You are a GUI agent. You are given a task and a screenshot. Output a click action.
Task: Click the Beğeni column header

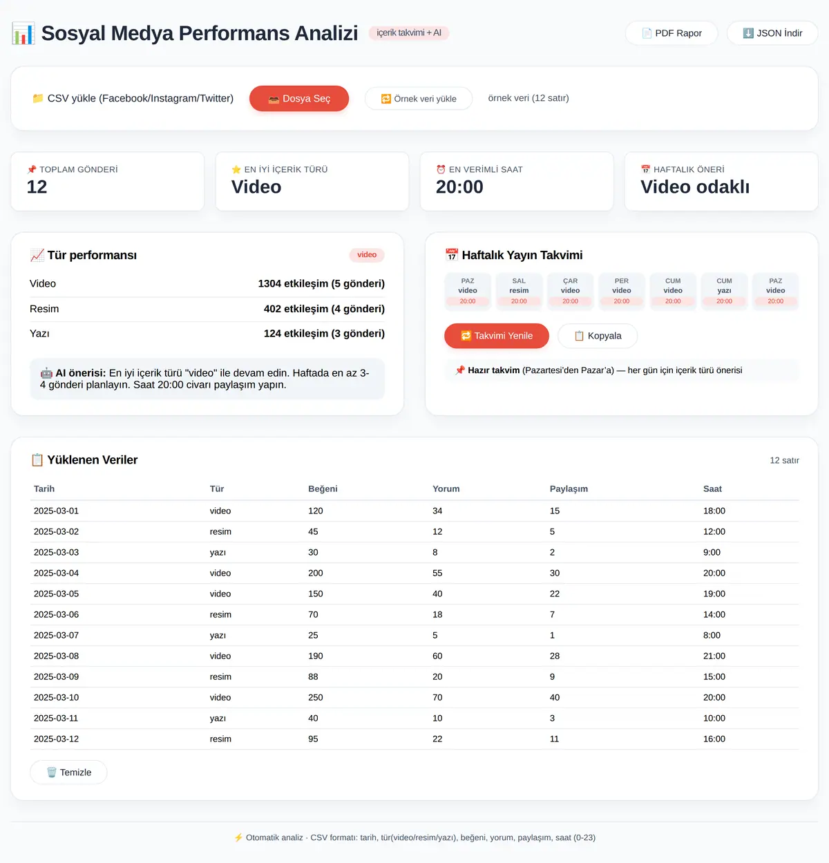point(323,489)
